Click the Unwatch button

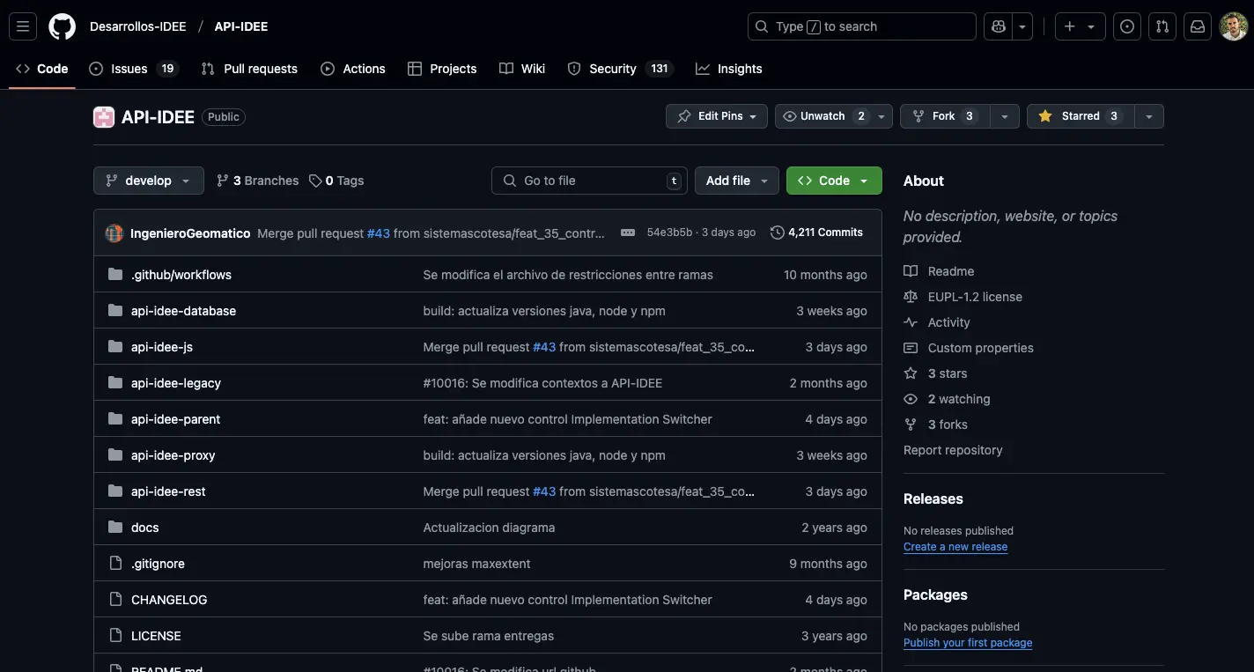click(x=822, y=116)
